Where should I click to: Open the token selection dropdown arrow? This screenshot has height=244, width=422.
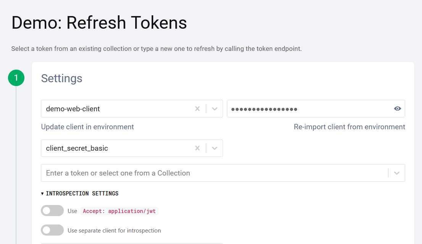pyautogui.click(x=396, y=173)
